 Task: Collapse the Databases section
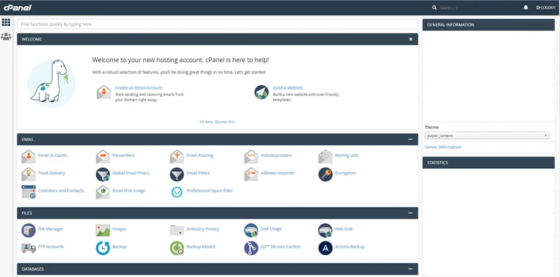(x=410, y=269)
